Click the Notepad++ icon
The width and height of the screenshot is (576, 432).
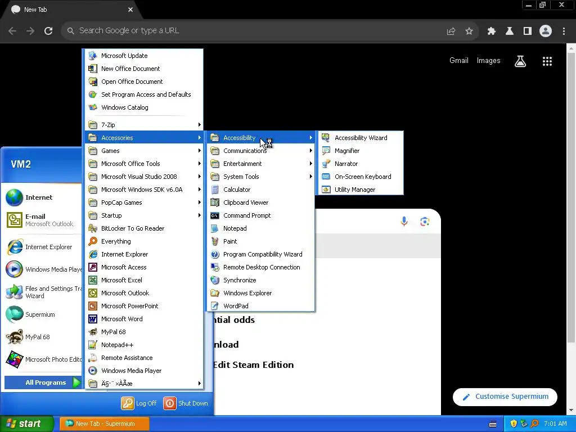click(93, 345)
